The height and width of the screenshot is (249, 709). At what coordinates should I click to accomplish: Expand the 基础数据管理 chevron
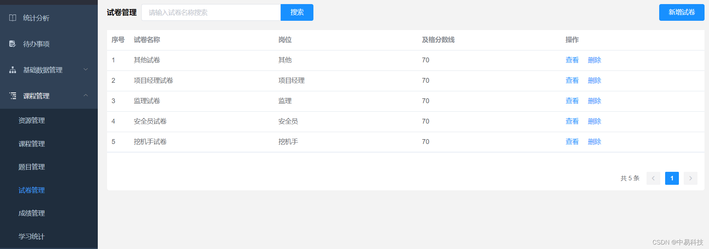pyautogui.click(x=86, y=69)
